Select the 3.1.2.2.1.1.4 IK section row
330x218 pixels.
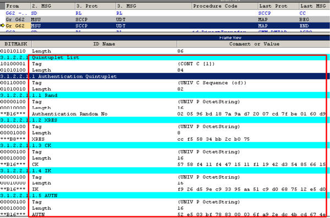coord(165,171)
